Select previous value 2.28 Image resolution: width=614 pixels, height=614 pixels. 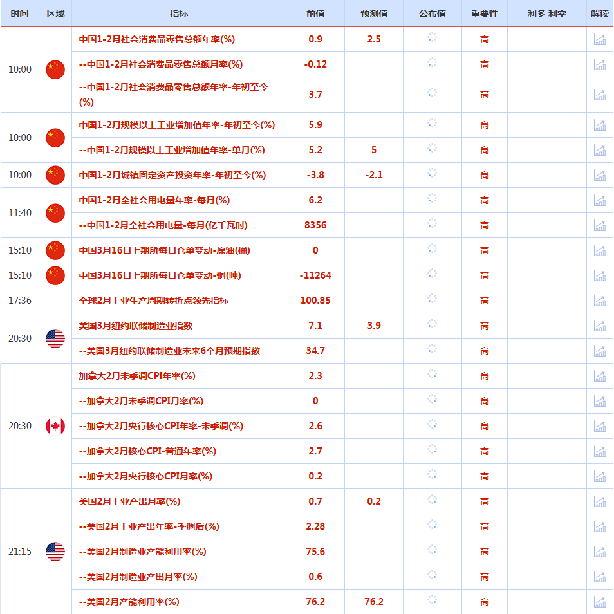pos(315,526)
